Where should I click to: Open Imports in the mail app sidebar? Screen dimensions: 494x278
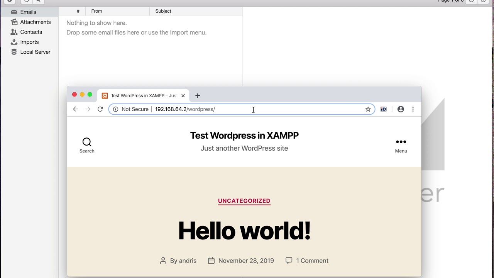pyautogui.click(x=29, y=42)
